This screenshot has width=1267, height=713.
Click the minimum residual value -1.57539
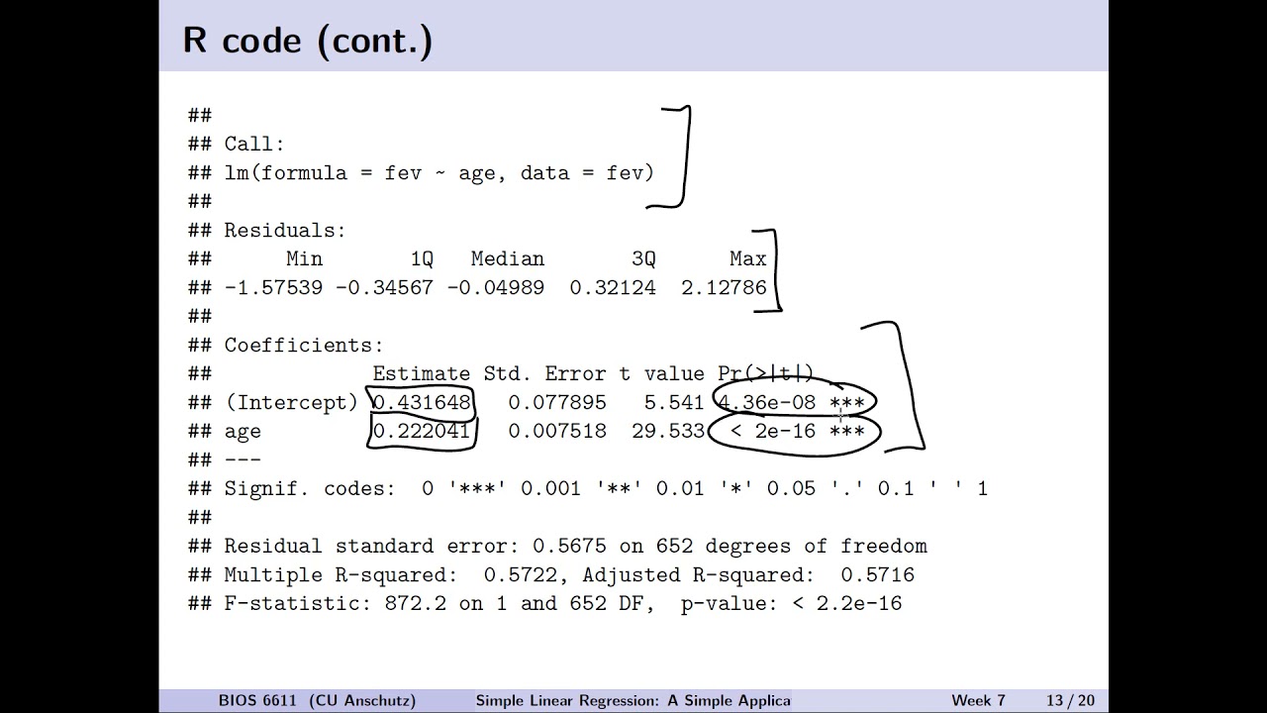(x=273, y=288)
